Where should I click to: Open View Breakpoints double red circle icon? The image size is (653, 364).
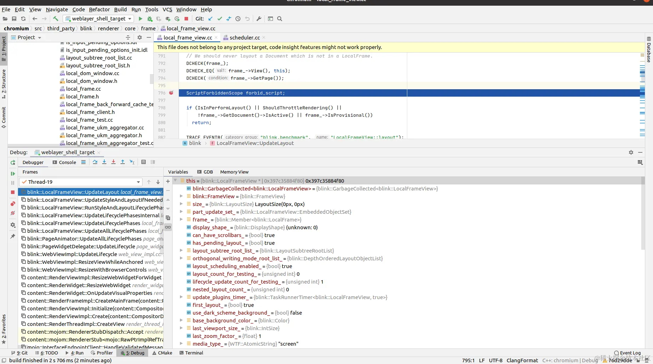pyautogui.click(x=13, y=204)
